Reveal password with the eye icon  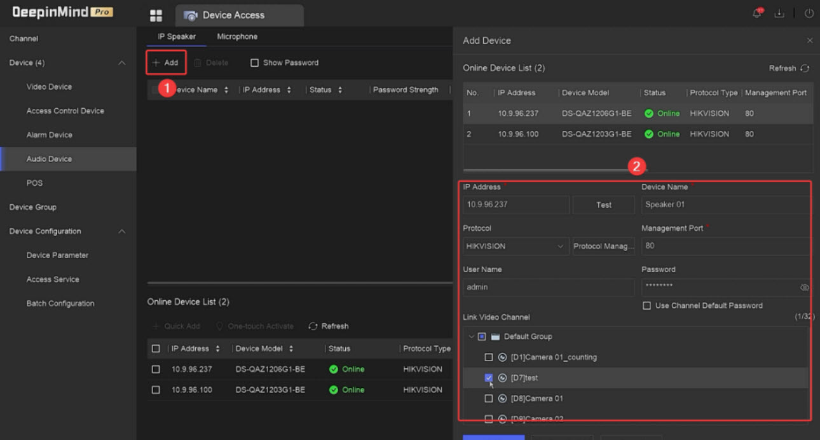(804, 288)
